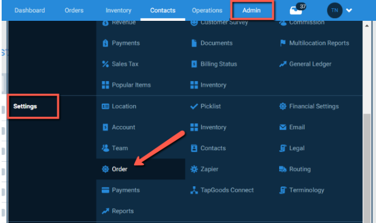Open Inventory settings below Picklist
The height and width of the screenshot is (223, 376).
point(213,127)
